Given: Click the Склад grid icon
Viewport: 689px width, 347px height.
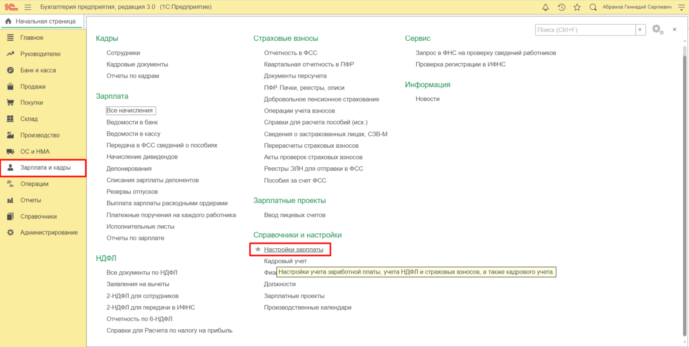Looking at the screenshot, I should 10,119.
